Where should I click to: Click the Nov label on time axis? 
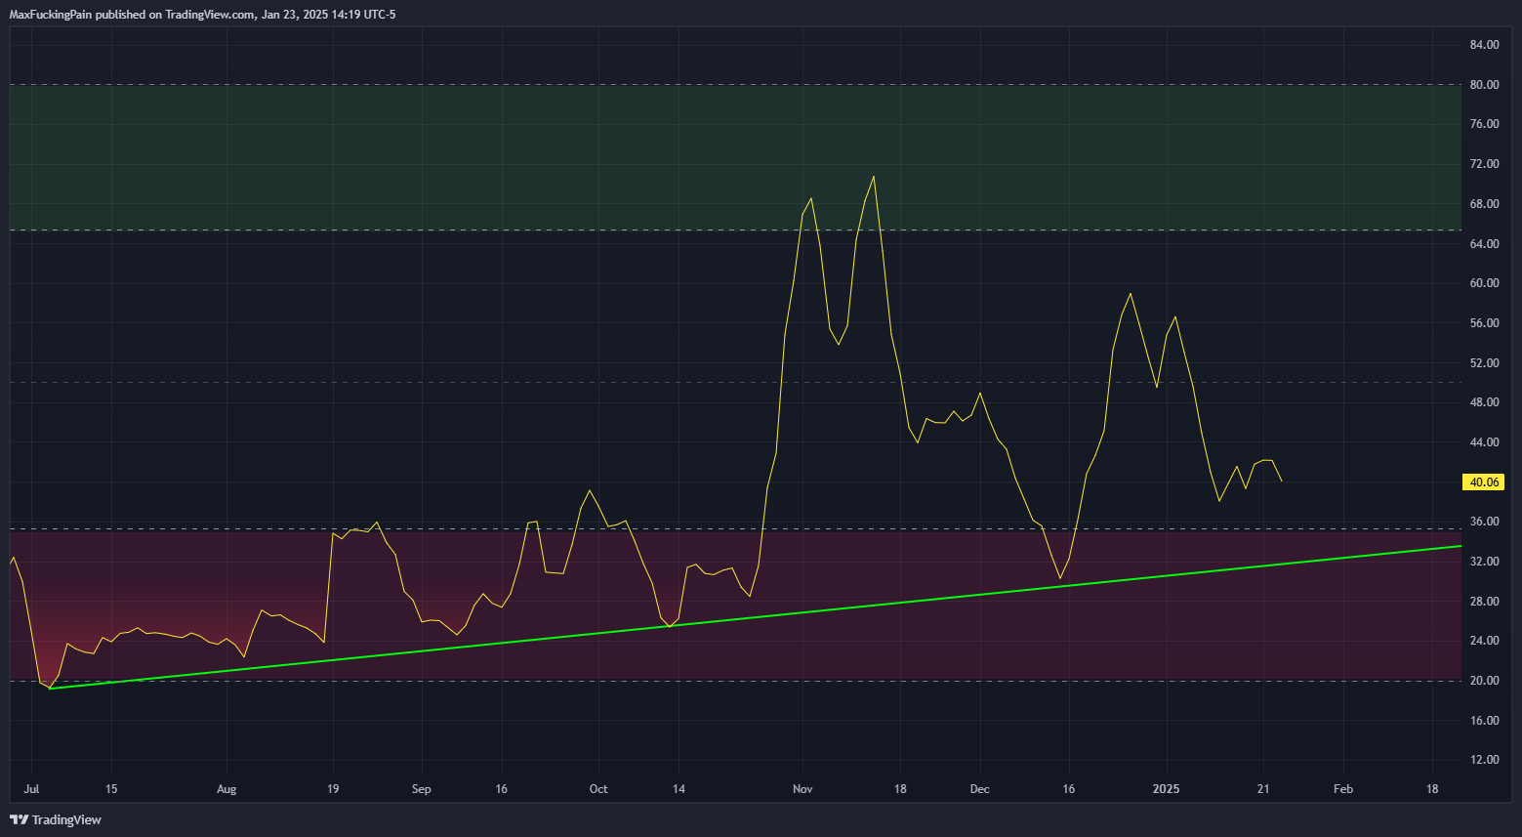pos(802,789)
